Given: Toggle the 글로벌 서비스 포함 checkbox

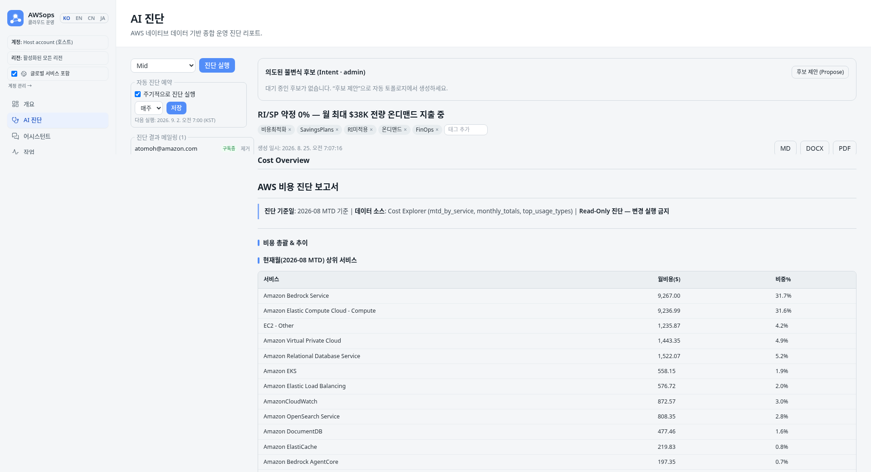Looking at the screenshot, I should click(14, 74).
